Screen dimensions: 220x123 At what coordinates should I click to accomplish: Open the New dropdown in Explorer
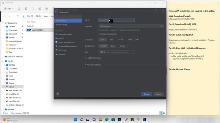coord(9,9)
